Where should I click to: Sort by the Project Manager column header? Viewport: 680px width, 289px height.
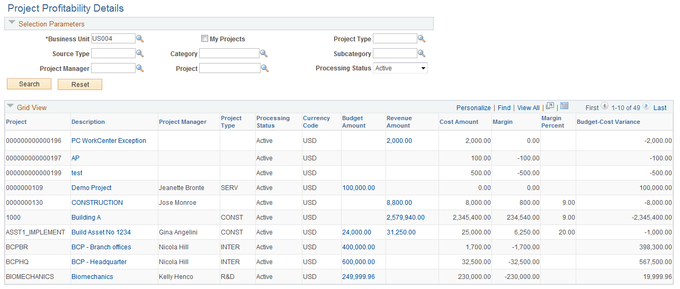[x=183, y=122]
